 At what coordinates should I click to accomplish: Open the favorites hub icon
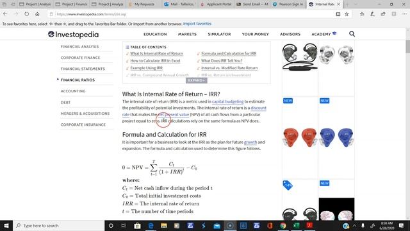[x=362, y=14]
